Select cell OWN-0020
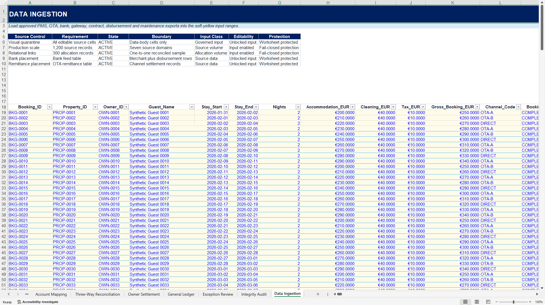Viewport: 545px width, 305px height. 113,215
